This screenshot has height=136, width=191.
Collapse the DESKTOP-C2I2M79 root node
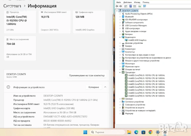pos(117,11)
